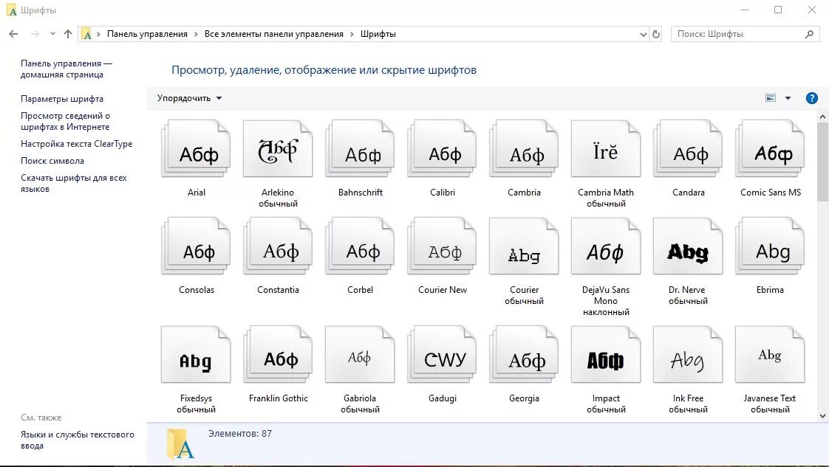
Task: Select the Constantia font icon
Action: 278,246
